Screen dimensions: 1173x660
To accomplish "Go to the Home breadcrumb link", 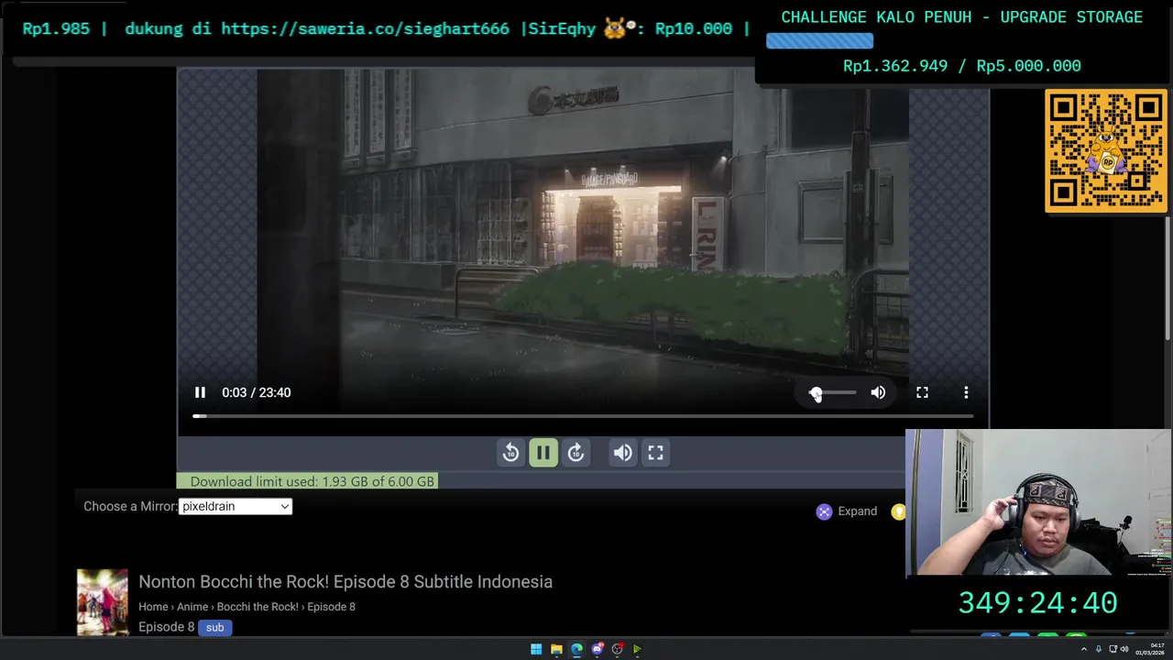I will tap(153, 607).
